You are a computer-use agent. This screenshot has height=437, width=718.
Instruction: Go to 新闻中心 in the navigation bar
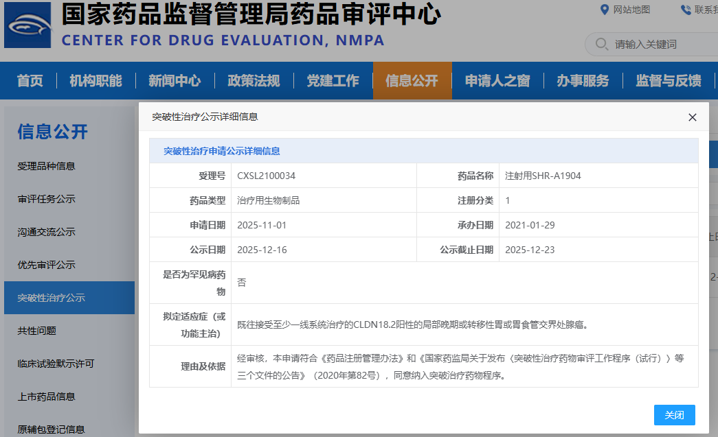(x=175, y=81)
